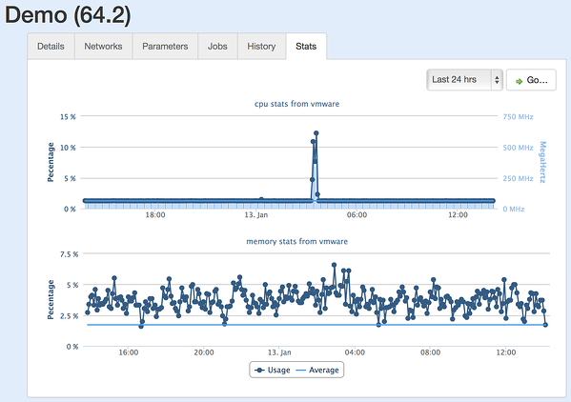Open the Details tab
The height and width of the screenshot is (402, 571).
click(x=51, y=47)
